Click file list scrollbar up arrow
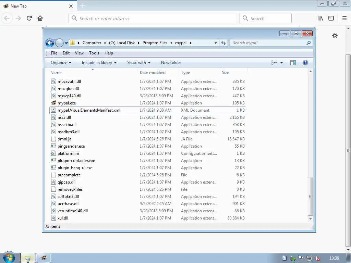 click(310, 71)
